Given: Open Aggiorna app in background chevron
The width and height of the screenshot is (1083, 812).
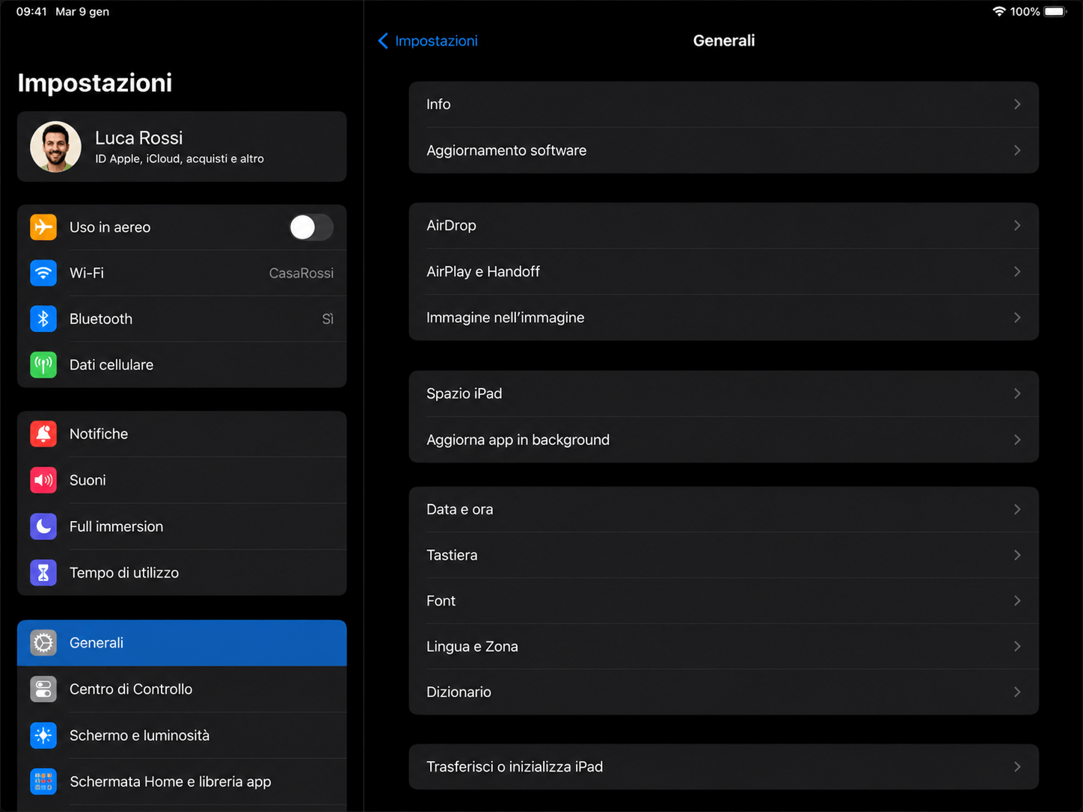Looking at the screenshot, I should 1017,440.
